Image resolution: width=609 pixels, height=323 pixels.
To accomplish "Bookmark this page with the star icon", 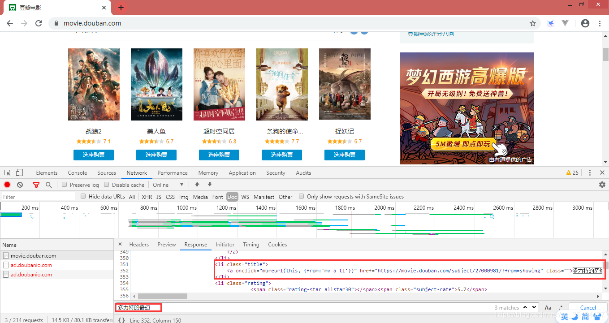I will (x=533, y=23).
